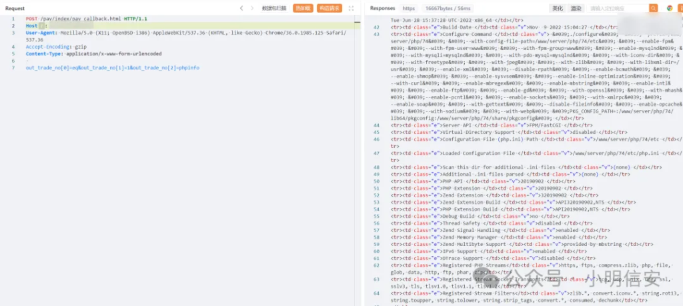
Task: Click the 16667bytes / 56ms size label
Action: pyautogui.click(x=448, y=8)
